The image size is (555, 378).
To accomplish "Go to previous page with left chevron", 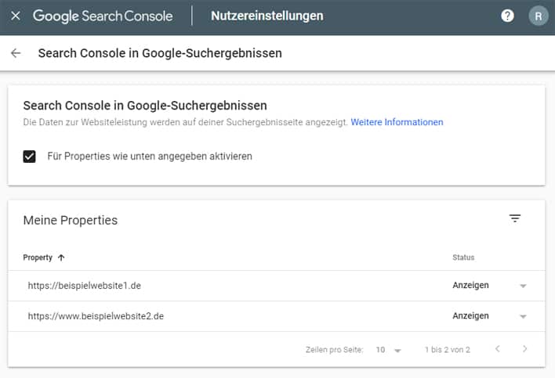I will [x=497, y=349].
